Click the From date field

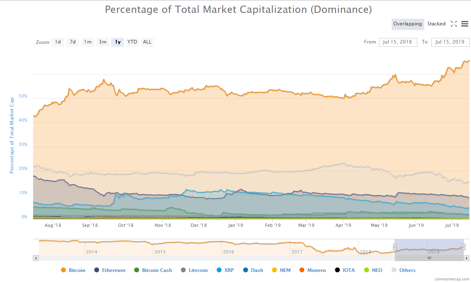click(x=398, y=42)
